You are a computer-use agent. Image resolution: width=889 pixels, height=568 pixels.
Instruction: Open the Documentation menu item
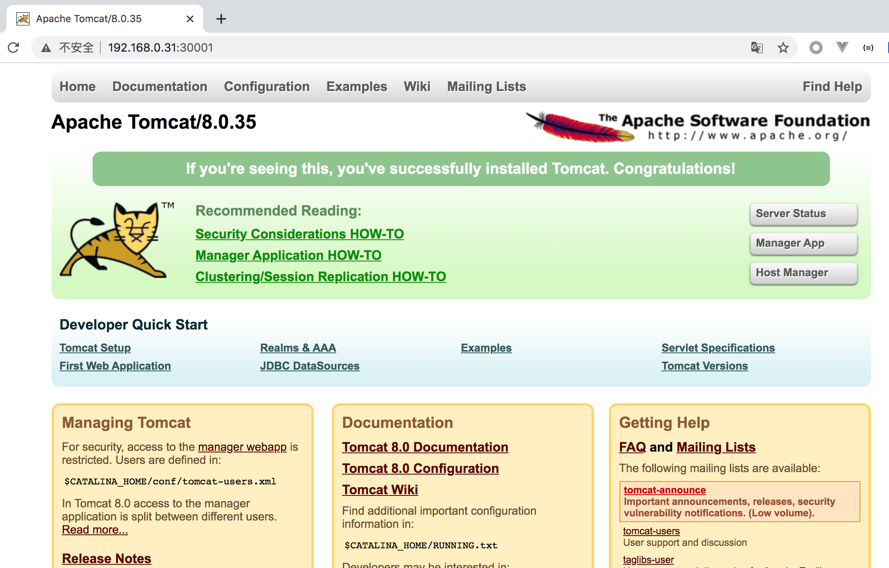[x=160, y=86]
